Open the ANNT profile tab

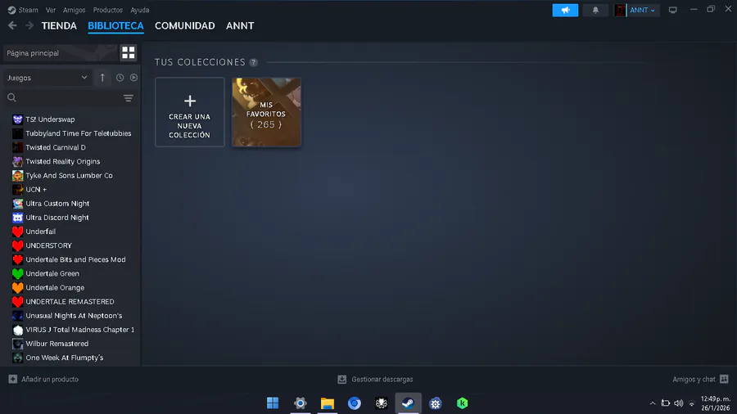(240, 26)
